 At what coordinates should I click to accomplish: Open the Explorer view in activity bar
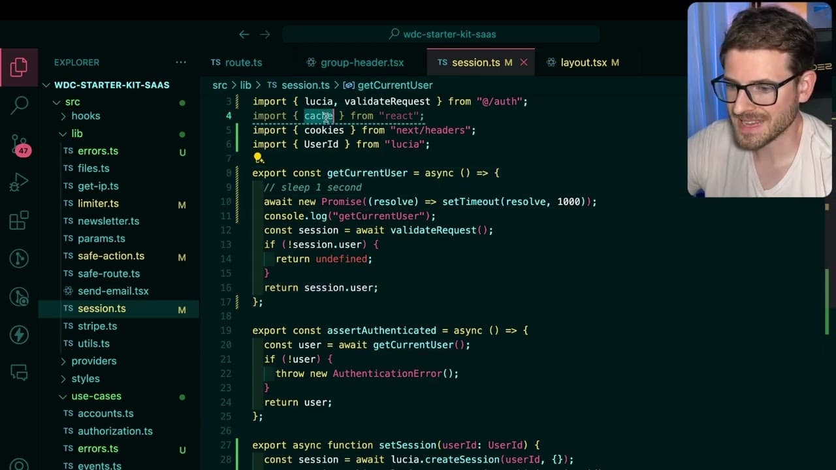point(19,67)
